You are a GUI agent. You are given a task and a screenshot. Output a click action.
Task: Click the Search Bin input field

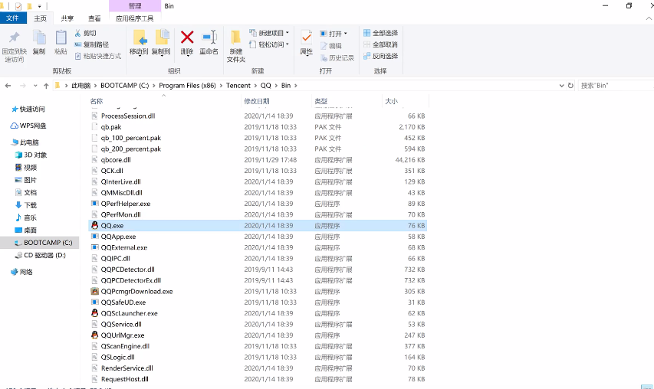616,85
